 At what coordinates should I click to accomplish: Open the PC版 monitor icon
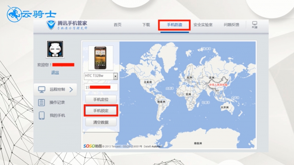tap(254, 25)
